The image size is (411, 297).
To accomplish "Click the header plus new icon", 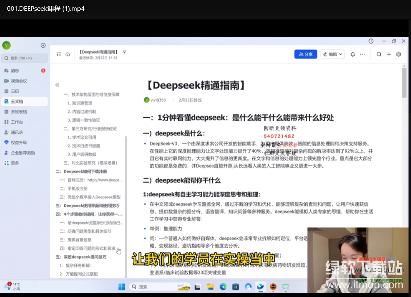I will [x=389, y=54].
